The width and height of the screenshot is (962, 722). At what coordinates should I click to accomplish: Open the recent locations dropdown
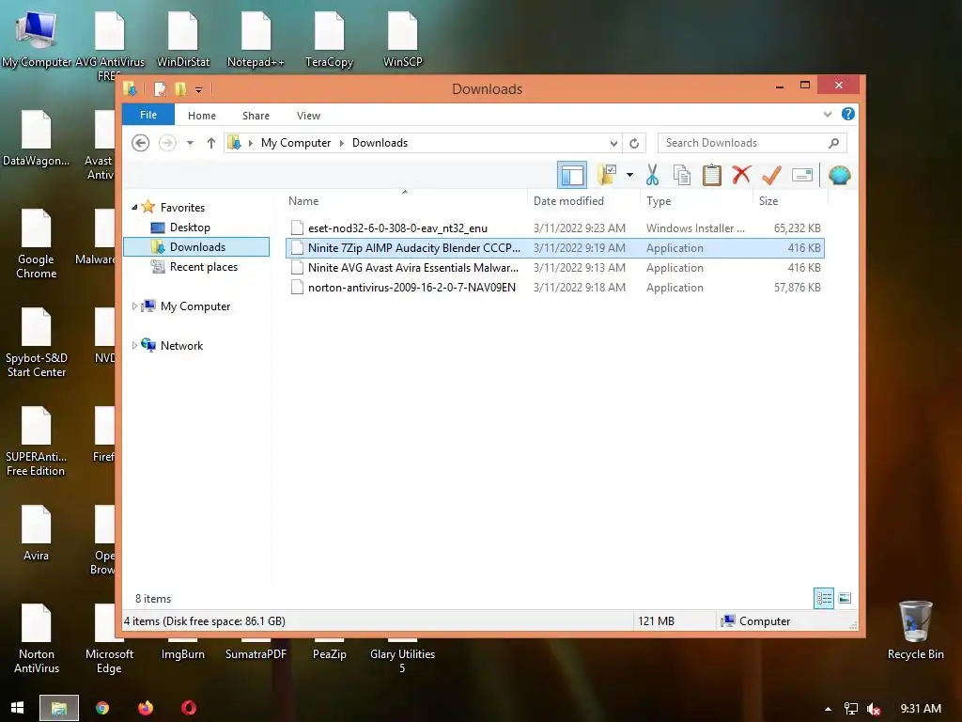tap(190, 143)
